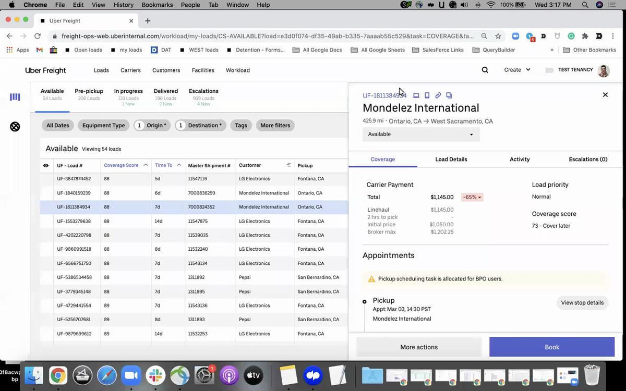Open the user profile avatar menu
The image size is (626, 391).
coord(604,70)
